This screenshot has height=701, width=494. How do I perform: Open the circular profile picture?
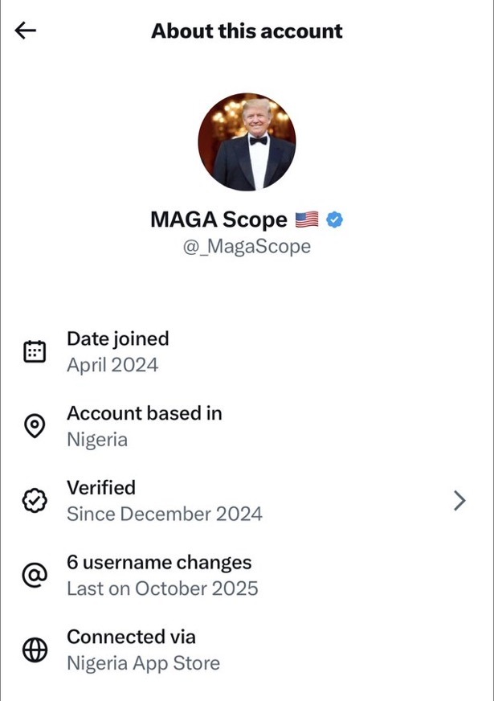click(x=247, y=140)
